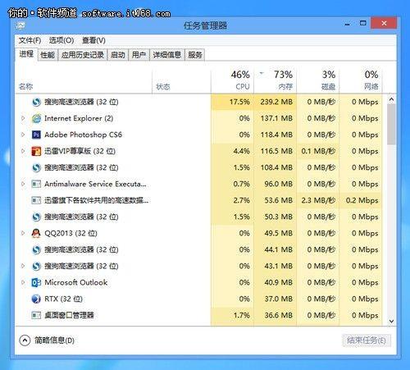Click the Sogou browser icon at 239.2 MB
Screen dimensions: 410x370
[36, 102]
